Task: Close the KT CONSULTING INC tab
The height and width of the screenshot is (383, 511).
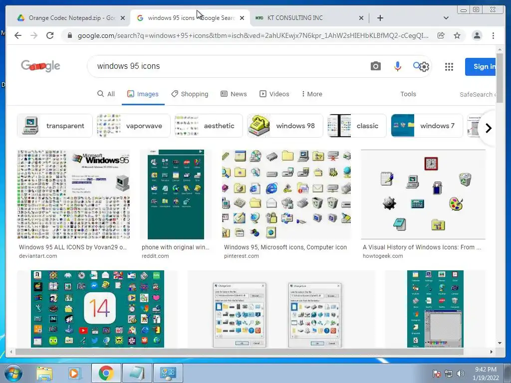Action: point(361,18)
